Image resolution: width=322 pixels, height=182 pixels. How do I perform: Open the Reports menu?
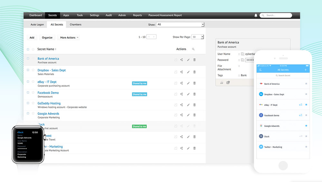coord(137,15)
